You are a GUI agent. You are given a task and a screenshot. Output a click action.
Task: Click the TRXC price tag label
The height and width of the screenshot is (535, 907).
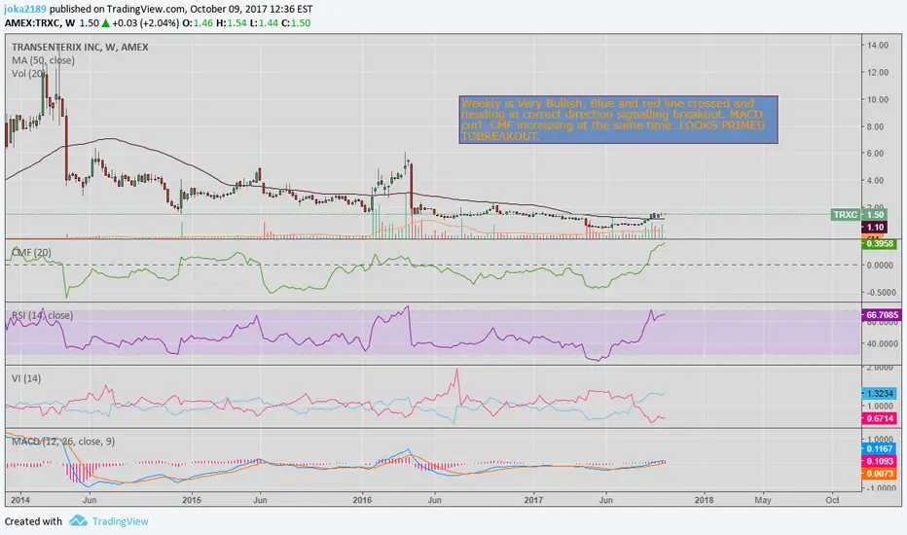coord(845,215)
